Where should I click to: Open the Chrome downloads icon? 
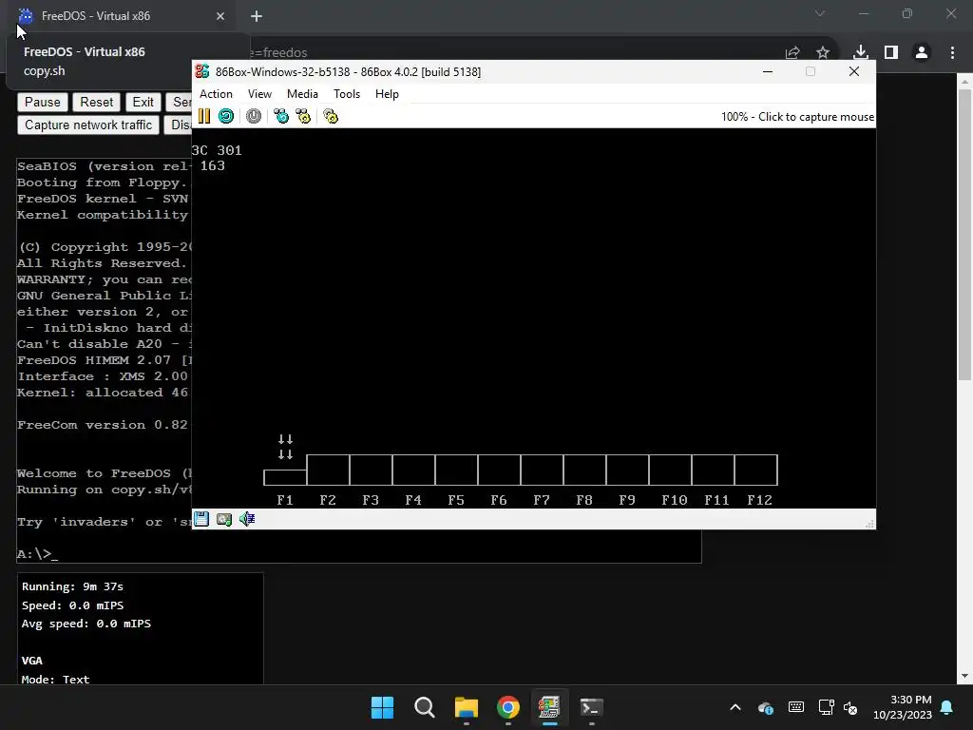pyautogui.click(x=861, y=52)
